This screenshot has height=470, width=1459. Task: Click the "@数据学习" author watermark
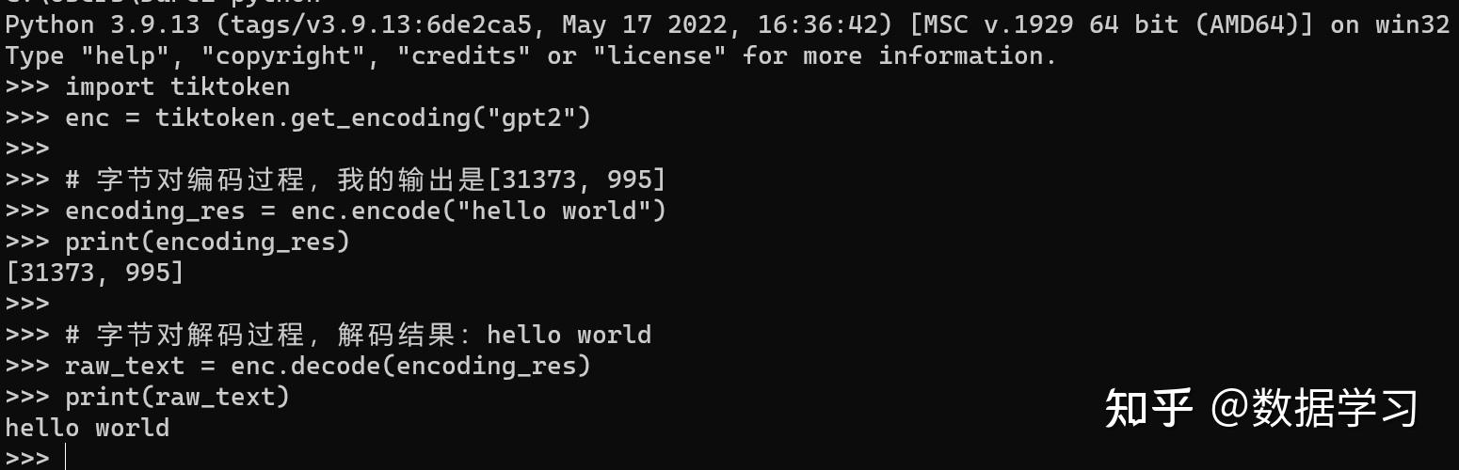[x=1314, y=409]
